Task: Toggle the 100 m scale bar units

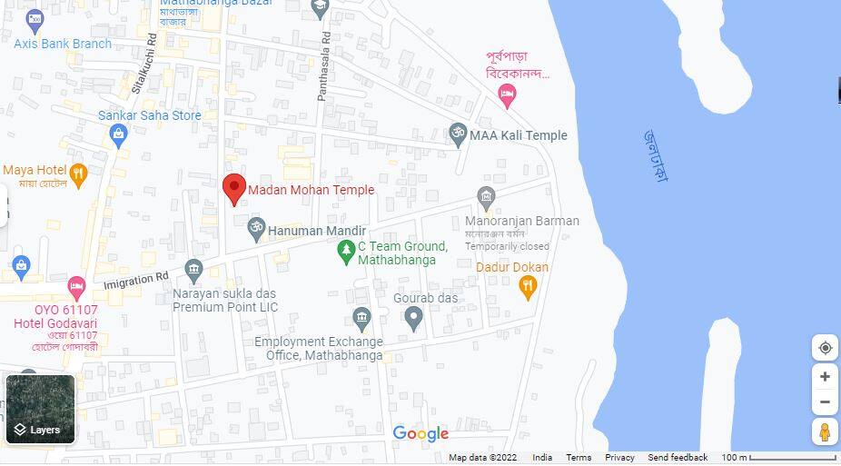Action: pyautogui.click(x=778, y=458)
